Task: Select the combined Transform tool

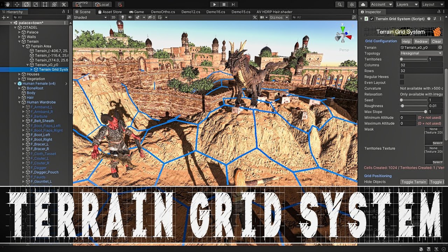Action: point(54,5)
